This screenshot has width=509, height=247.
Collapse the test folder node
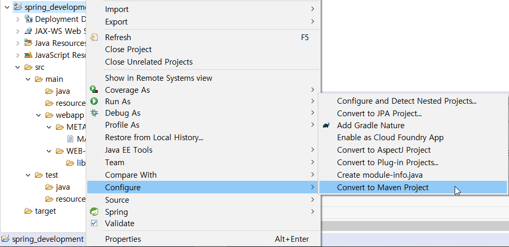coord(28,175)
